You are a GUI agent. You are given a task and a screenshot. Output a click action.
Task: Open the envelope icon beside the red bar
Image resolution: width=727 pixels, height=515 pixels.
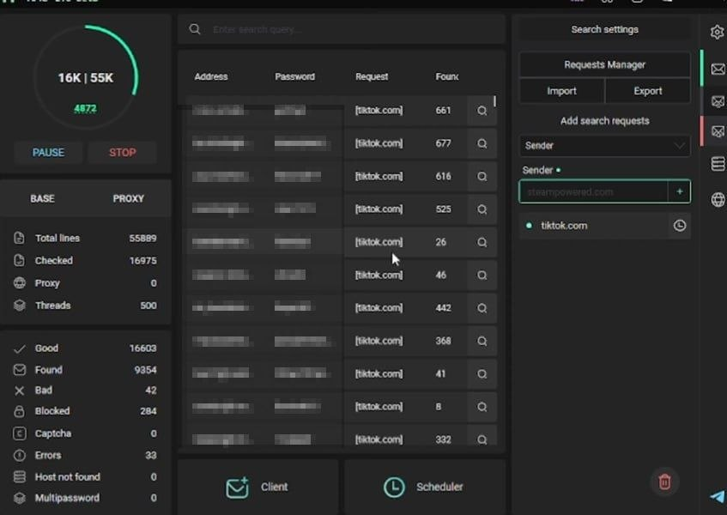point(718,131)
